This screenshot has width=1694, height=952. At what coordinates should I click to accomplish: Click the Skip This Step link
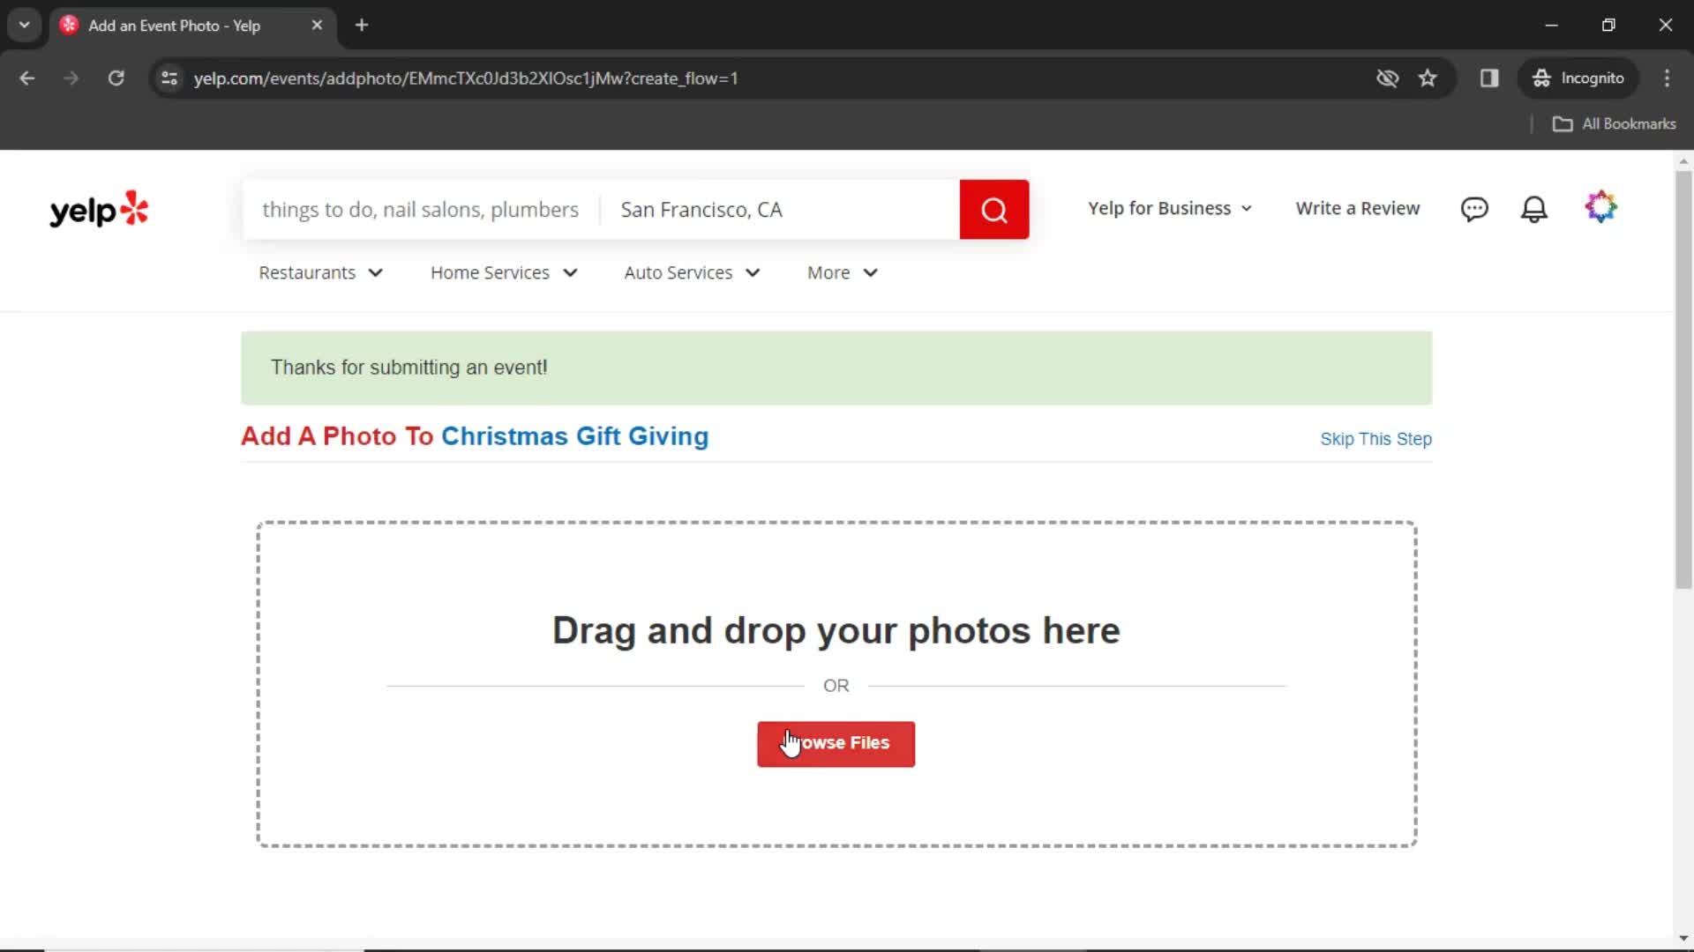pos(1376,438)
